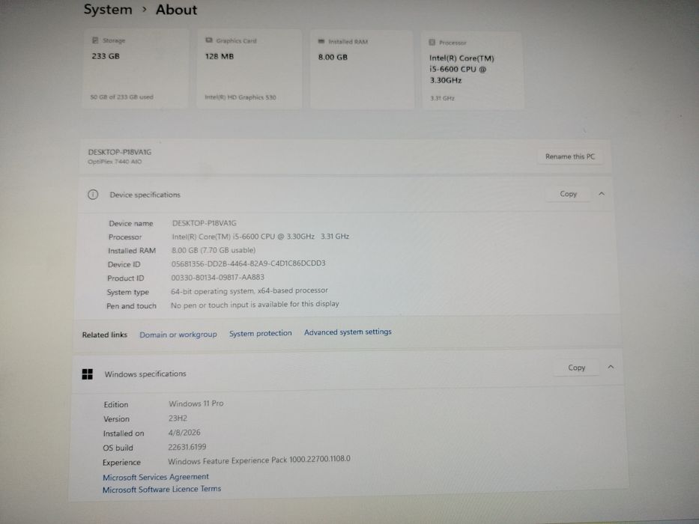This screenshot has width=699, height=524.
Task: Select the Windows 11 Pro edition value
Action: click(x=196, y=403)
